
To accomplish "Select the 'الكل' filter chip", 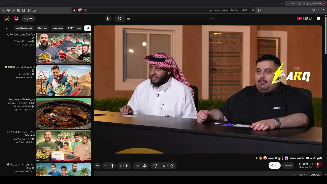I will (x=88, y=28).
